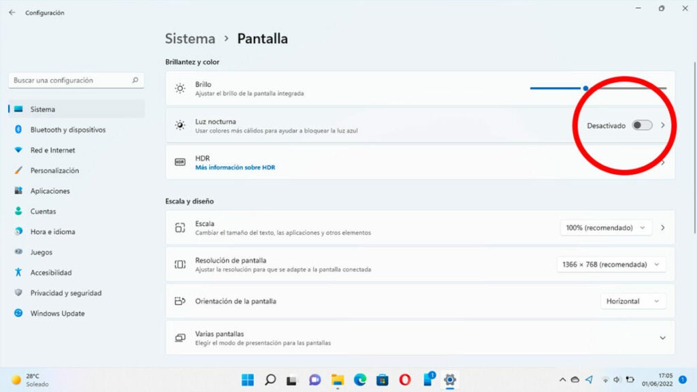Select Privacidad y seguridad in sidebar
Image resolution: width=697 pixels, height=392 pixels.
click(65, 293)
